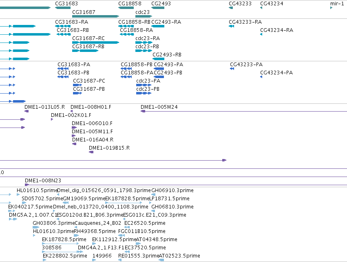This screenshot has height=262, width=347.
Task: Open the CG43234-PA protein label
Action: click(x=276, y=73)
